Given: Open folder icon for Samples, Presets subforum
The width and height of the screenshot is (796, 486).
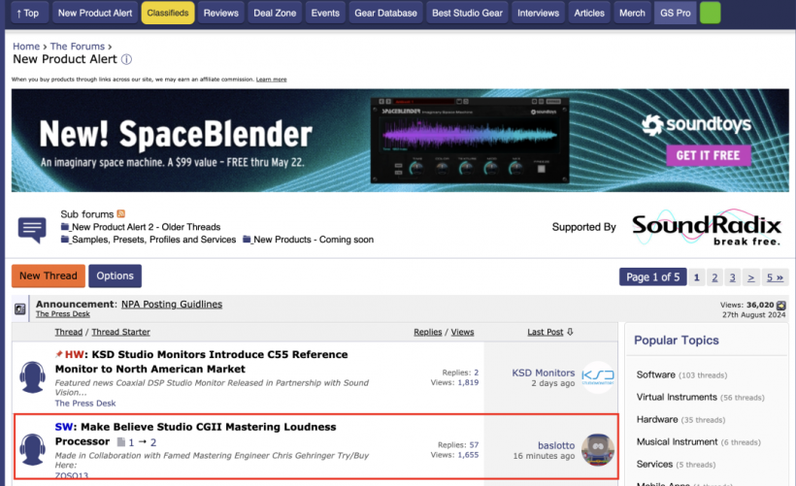Looking at the screenshot, I should pyautogui.click(x=65, y=239).
